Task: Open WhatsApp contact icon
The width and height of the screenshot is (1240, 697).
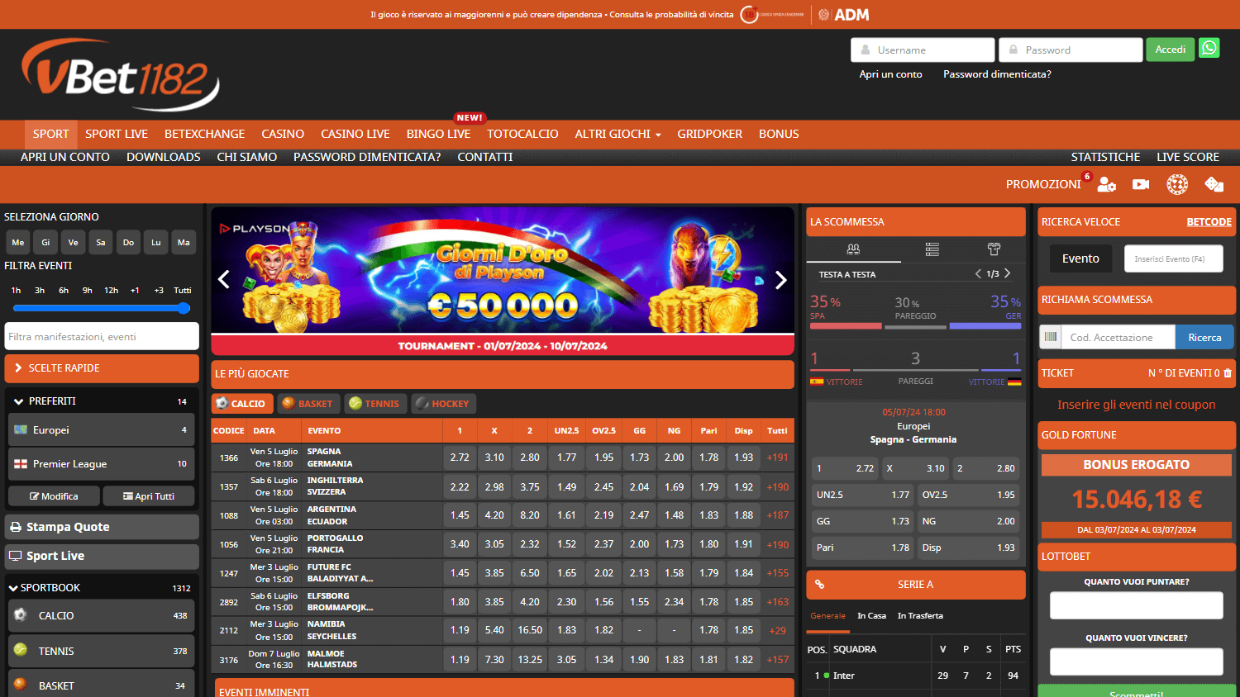Action: (x=1209, y=48)
